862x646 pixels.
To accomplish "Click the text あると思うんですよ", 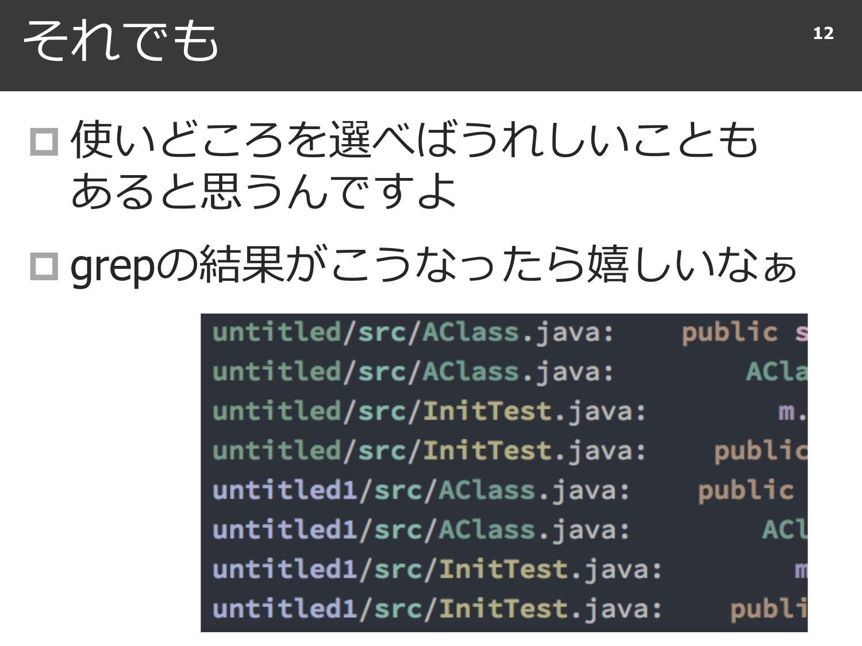I will pos(263,190).
